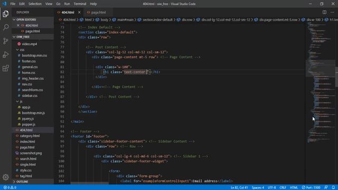The image size is (338, 190).
Task: Click the notifications bell in status bar
Action: tap(333, 187)
